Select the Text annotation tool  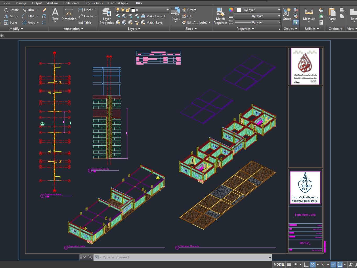[x=55, y=14]
